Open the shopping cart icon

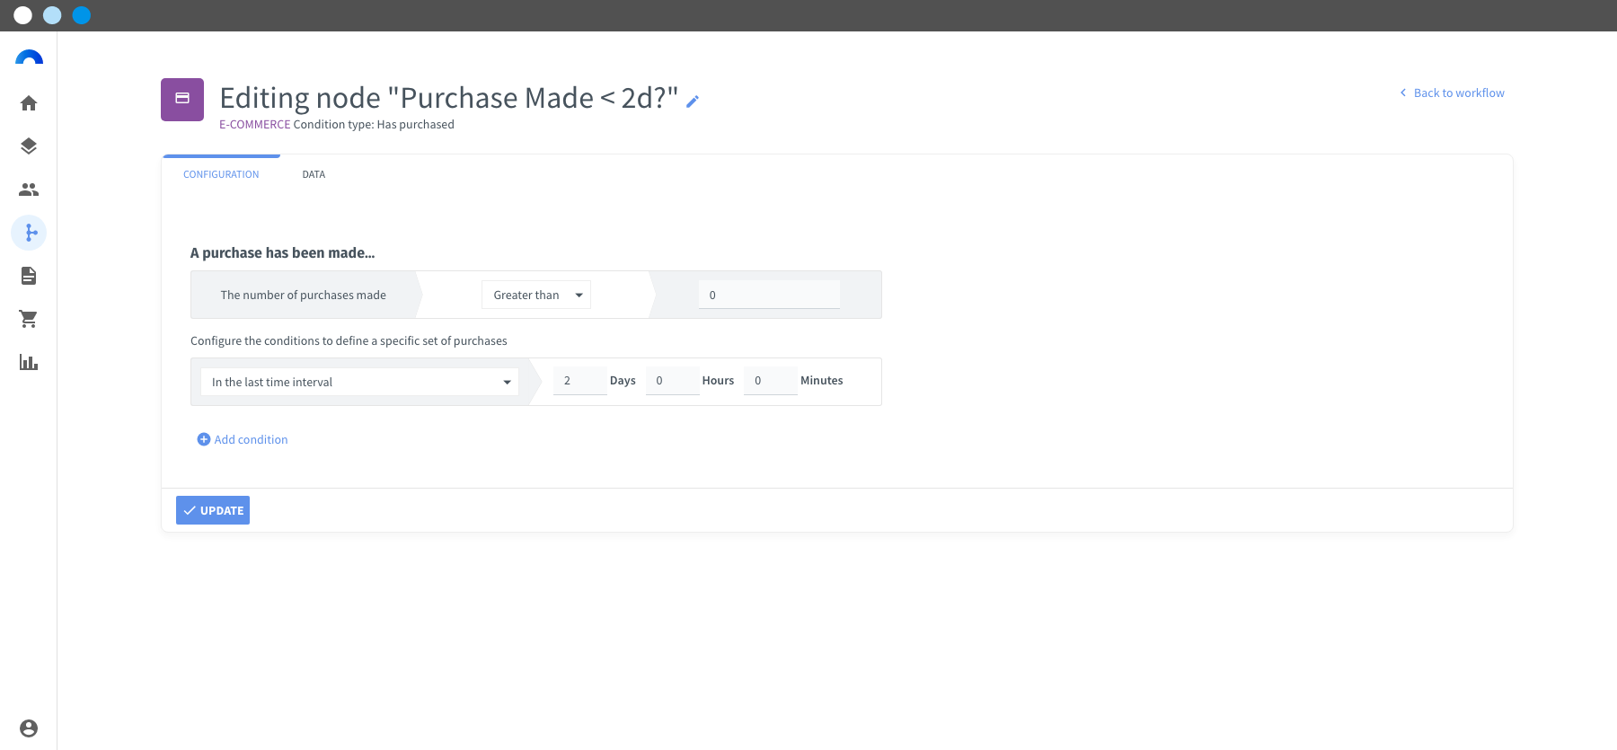[x=29, y=319]
